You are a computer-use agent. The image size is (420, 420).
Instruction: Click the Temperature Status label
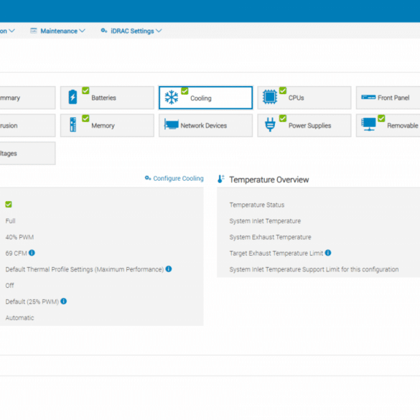(x=256, y=205)
